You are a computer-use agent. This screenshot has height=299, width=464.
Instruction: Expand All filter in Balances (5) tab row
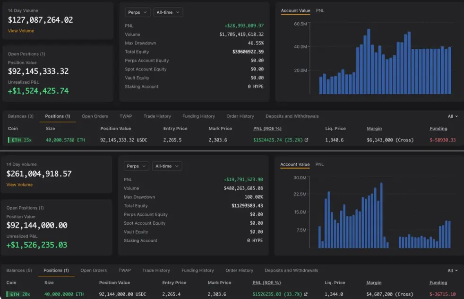453,270
